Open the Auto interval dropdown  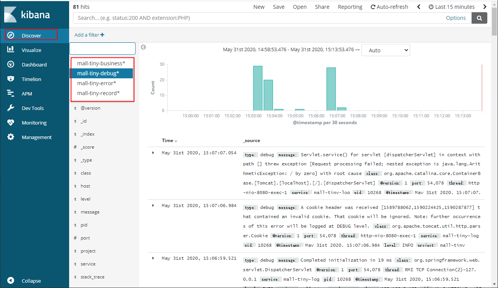385,50
